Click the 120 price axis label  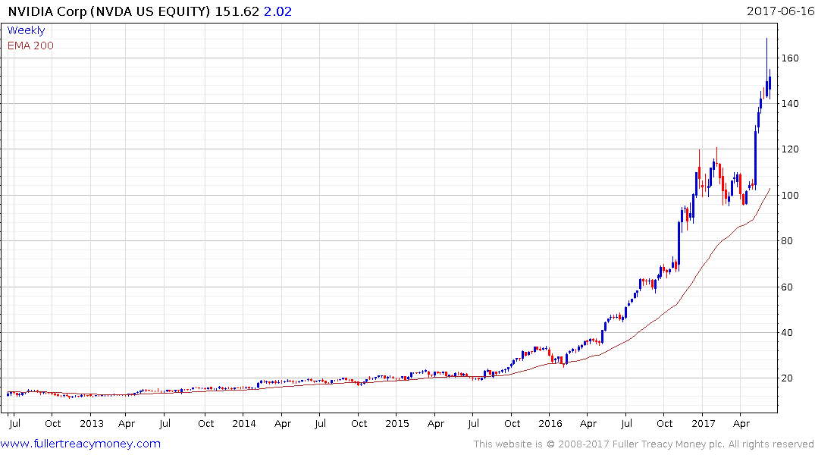[790, 149]
